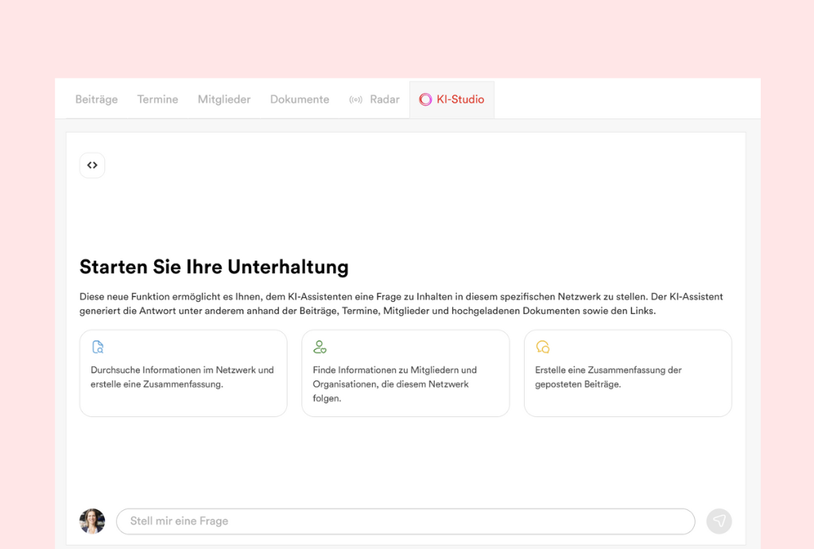Choose 'Finde Informationen zu Mitgliedern' suggestion
This screenshot has height=549, width=814.
(405, 384)
